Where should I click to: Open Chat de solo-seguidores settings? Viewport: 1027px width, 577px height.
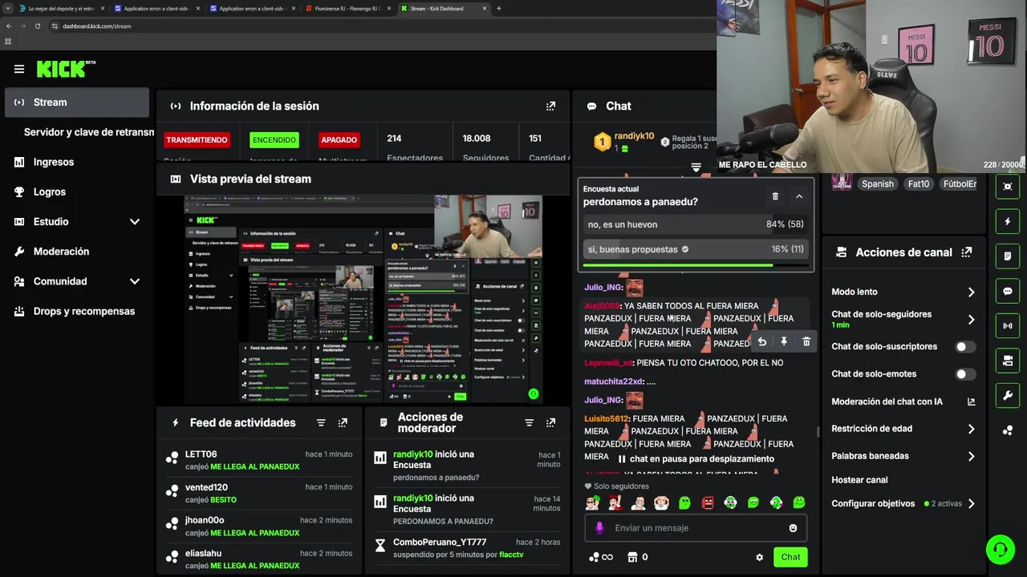coord(903,319)
